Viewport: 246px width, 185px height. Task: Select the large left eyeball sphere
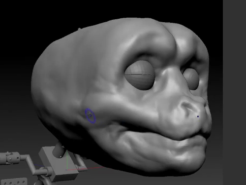tap(140, 75)
